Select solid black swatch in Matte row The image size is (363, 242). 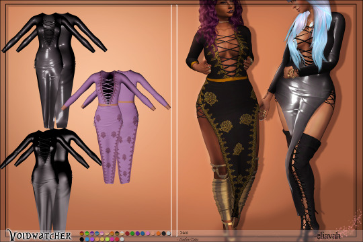163,233
